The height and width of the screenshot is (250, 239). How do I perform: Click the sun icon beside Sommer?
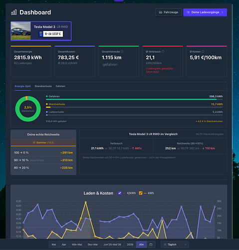tap(34, 142)
